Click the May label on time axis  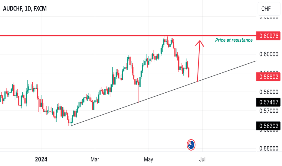click(x=149, y=159)
